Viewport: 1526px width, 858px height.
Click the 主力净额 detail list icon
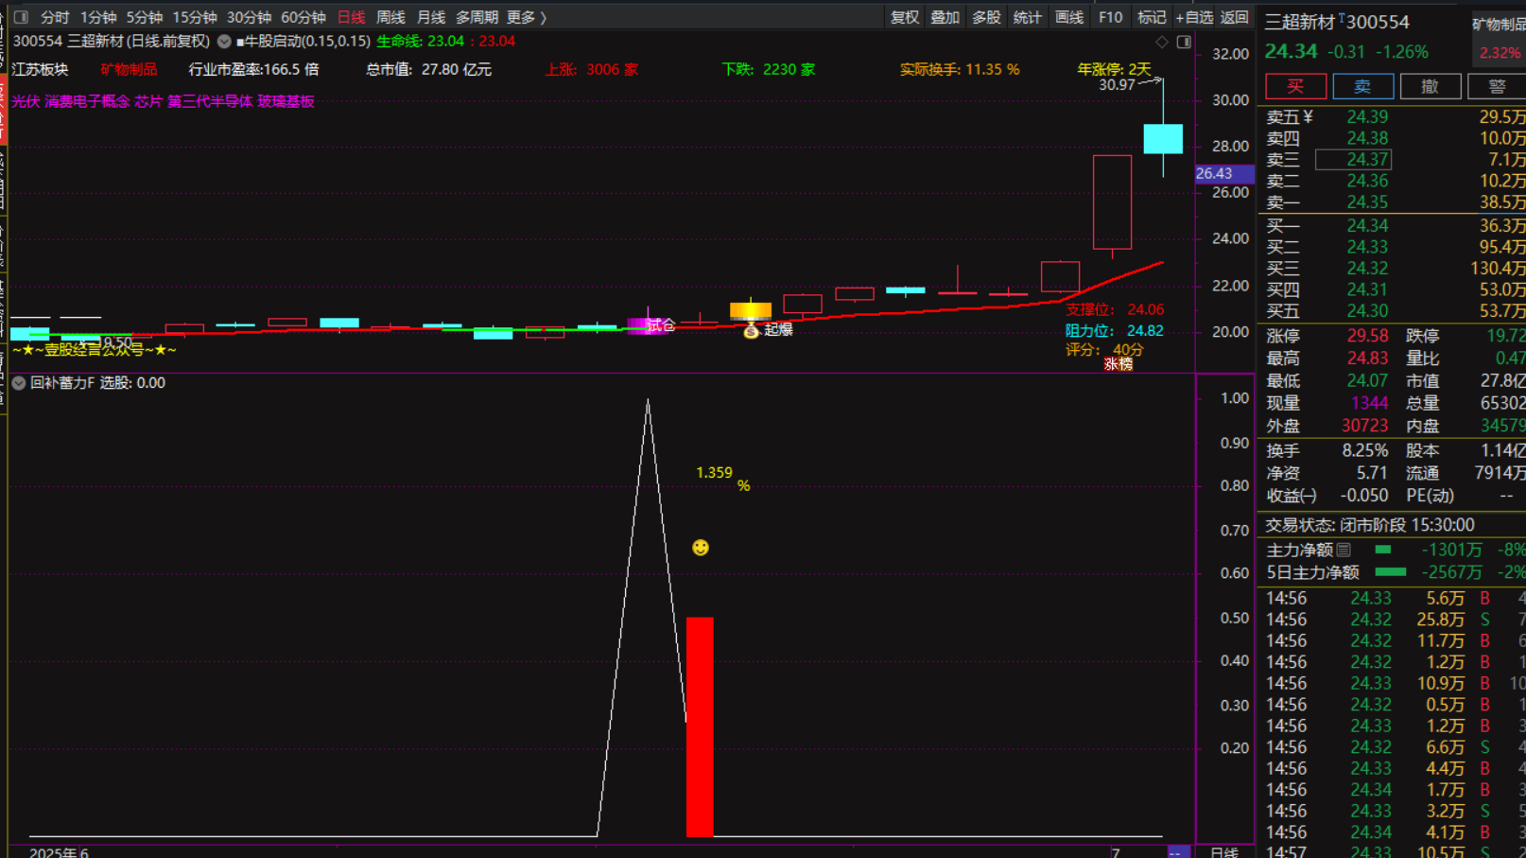pyautogui.click(x=1344, y=550)
